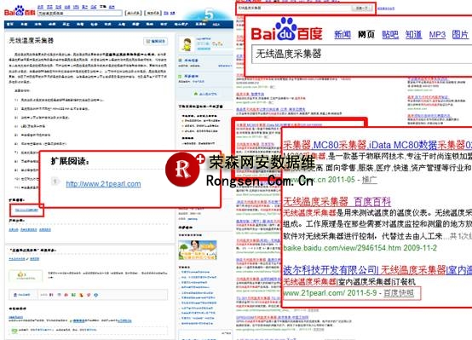The height and width of the screenshot is (340, 472).
Task: Open the http://www.21pearl.com link
Action: [103, 183]
